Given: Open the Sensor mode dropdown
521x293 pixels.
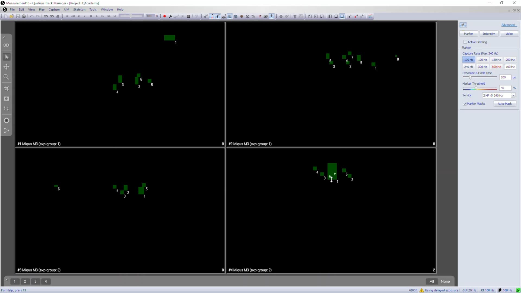Looking at the screenshot, I should point(513,95).
